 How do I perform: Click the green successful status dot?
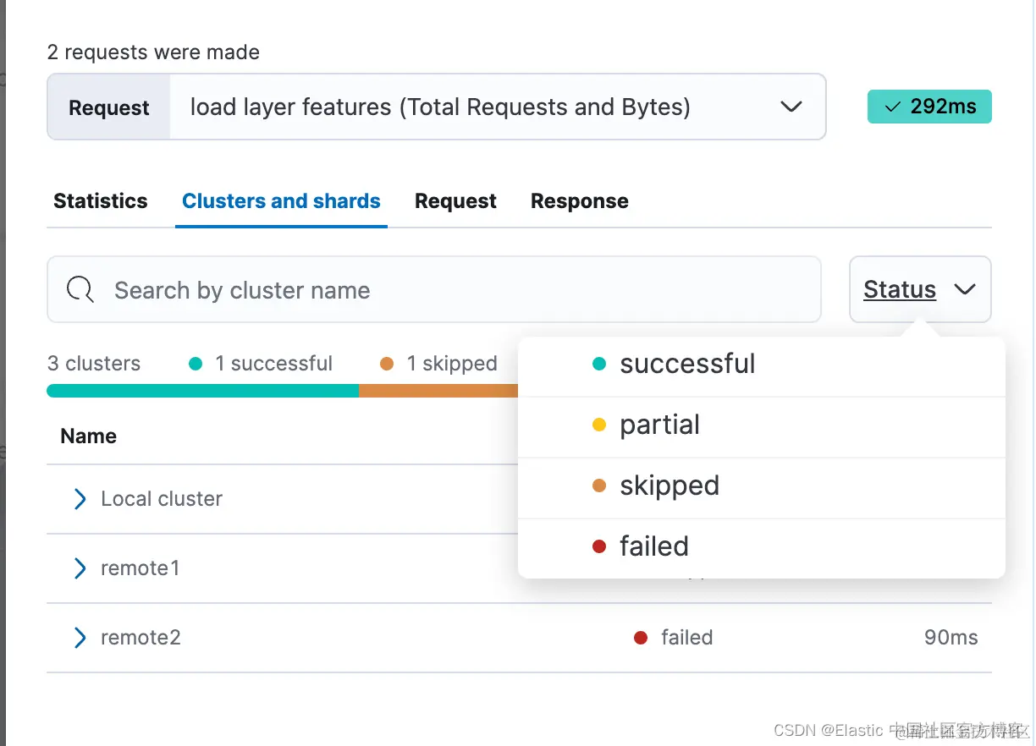(x=599, y=365)
